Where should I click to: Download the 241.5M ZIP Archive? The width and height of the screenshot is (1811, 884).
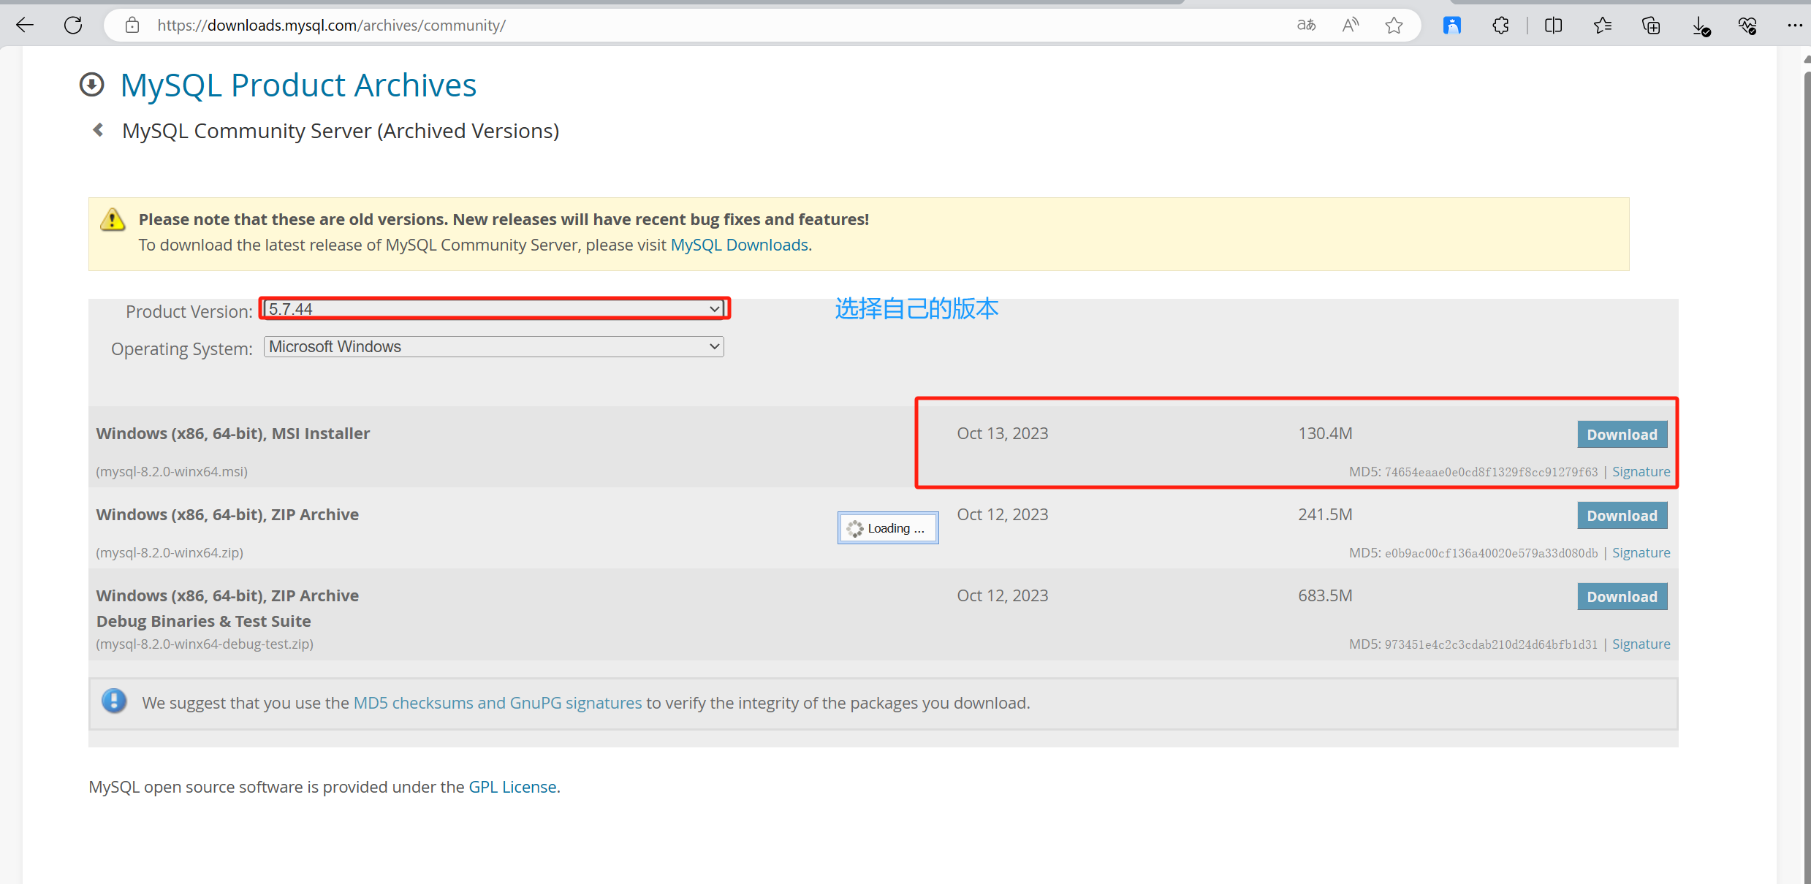pos(1621,516)
